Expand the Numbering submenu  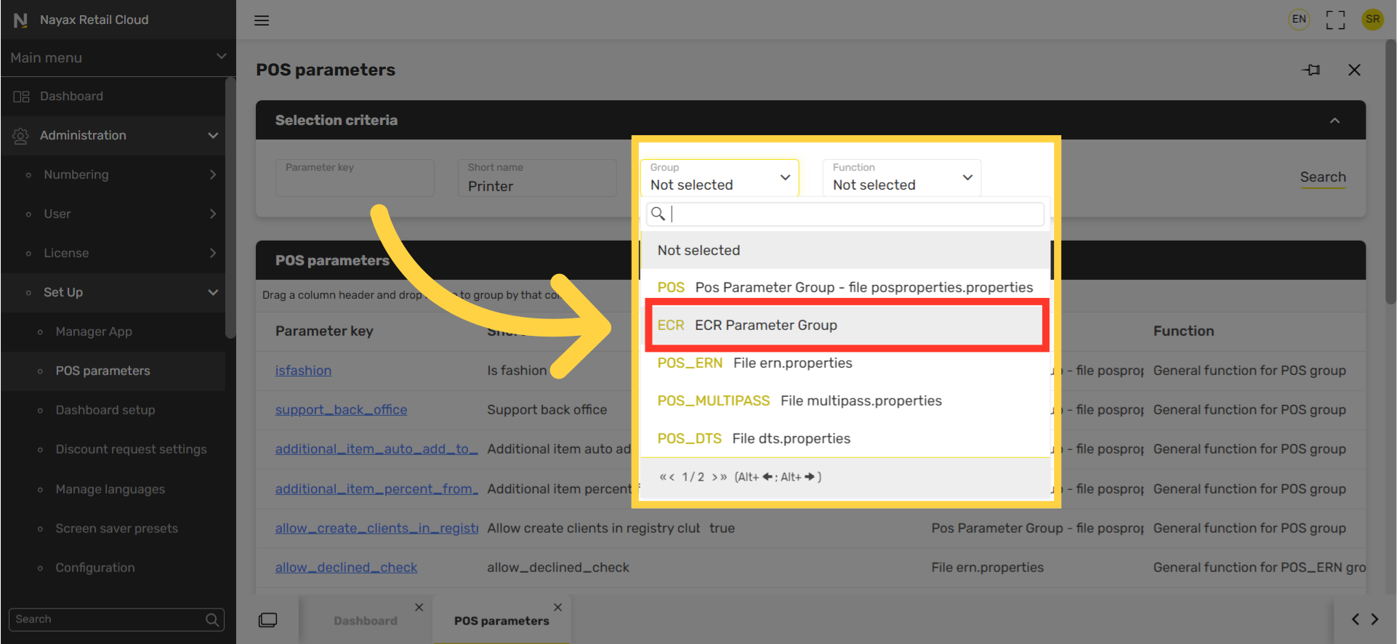click(x=213, y=174)
